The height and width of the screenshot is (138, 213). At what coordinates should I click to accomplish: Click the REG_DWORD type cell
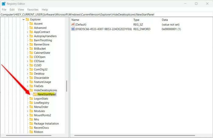pyautogui.click(x=142, y=29)
